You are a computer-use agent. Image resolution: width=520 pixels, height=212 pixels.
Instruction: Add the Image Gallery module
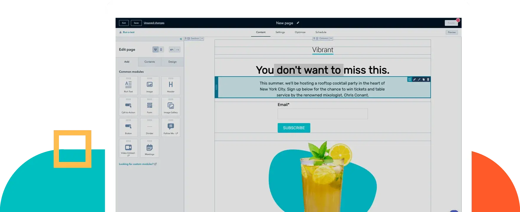coord(171,106)
